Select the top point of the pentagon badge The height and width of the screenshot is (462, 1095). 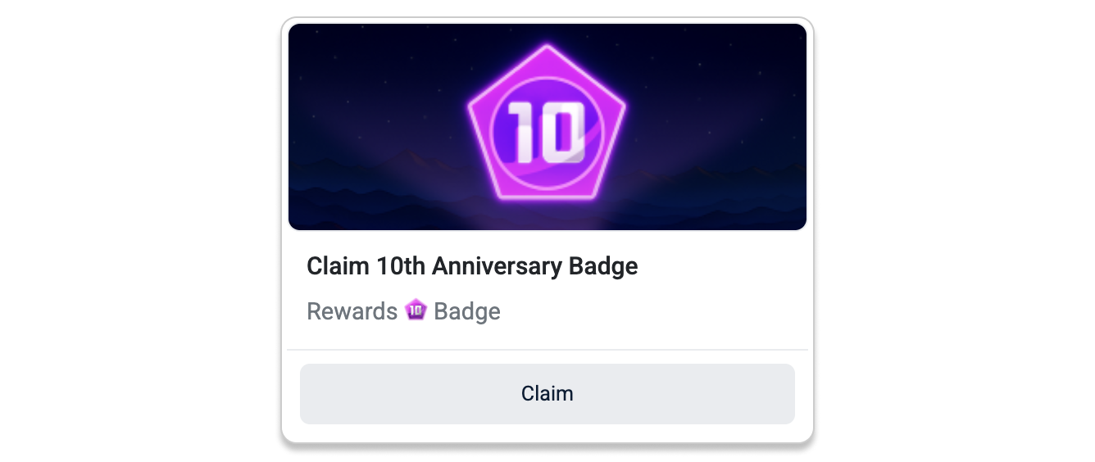547,49
